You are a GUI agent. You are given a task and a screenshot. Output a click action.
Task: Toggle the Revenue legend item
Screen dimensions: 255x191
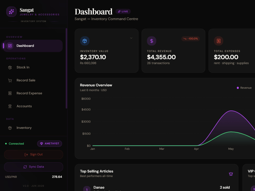[x=244, y=88]
